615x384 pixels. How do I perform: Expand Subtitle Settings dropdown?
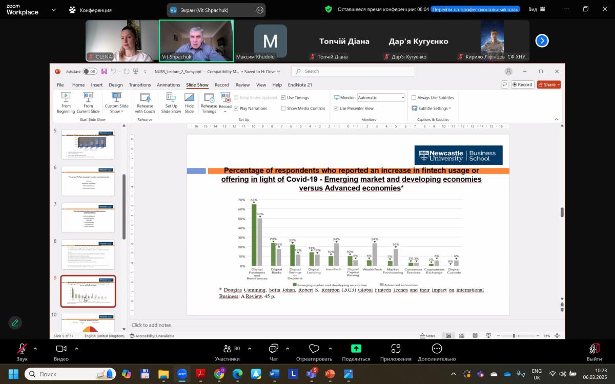(x=432, y=109)
